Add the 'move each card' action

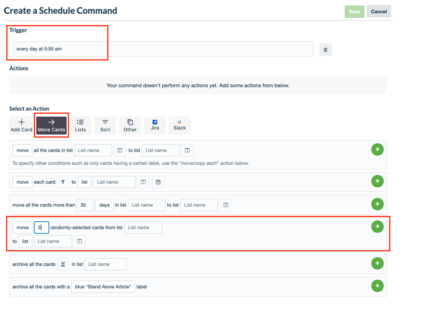(x=378, y=181)
